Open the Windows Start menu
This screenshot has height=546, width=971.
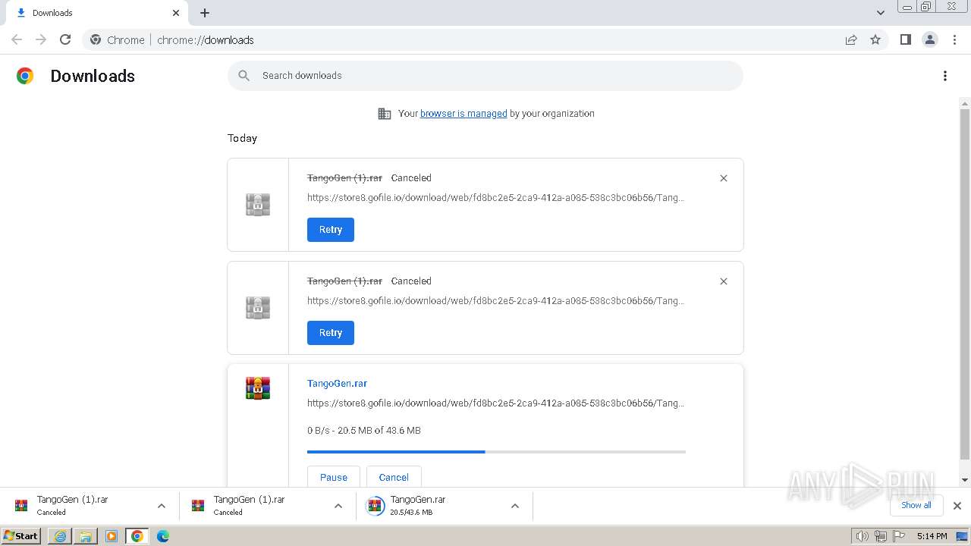click(x=21, y=536)
